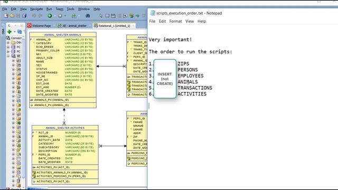Viewport: 338px width, 190px height.
Task: Open the Run menu in SQL Developer
Action: coord(49,9)
